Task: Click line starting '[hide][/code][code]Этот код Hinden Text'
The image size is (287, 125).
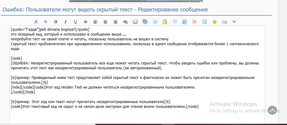Action: click(103, 87)
